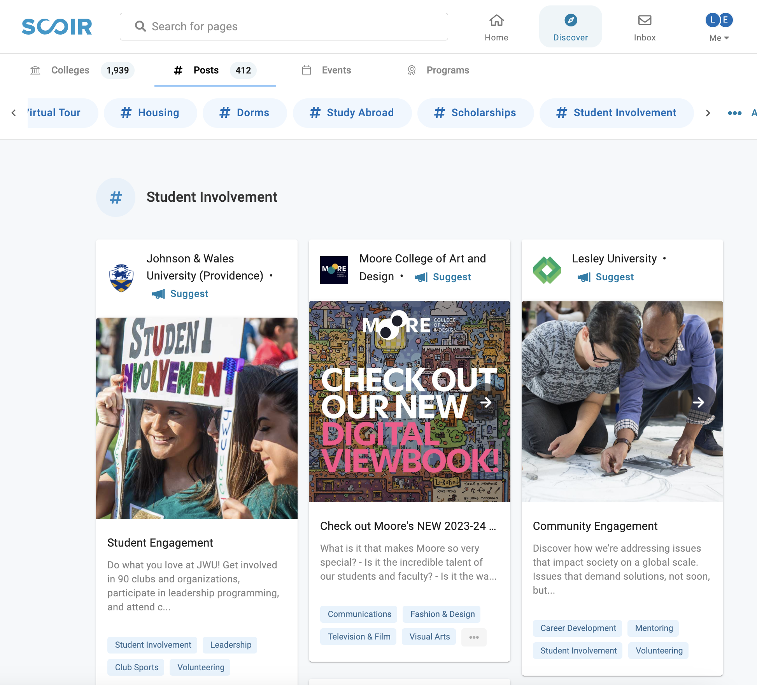This screenshot has height=685, width=757.
Task: Click the search magnifier icon
Action: [x=140, y=26]
